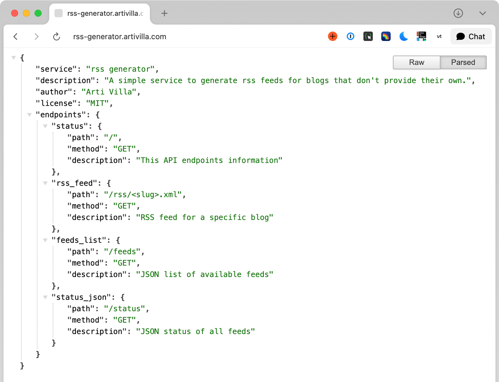
Task: Toggle the blue moon dark mode extension
Action: [x=403, y=36]
